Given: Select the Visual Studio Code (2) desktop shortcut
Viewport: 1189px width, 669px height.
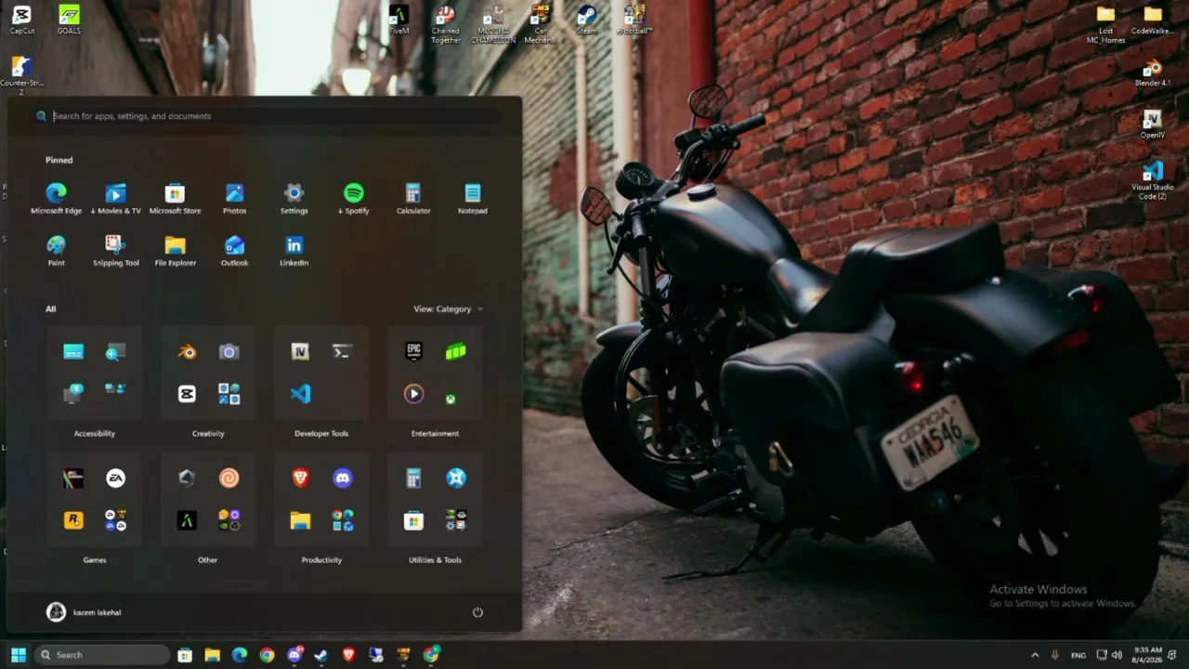Looking at the screenshot, I should [x=1153, y=180].
